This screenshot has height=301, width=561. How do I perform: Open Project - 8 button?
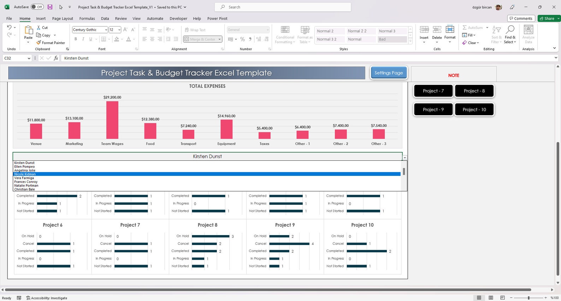click(474, 91)
